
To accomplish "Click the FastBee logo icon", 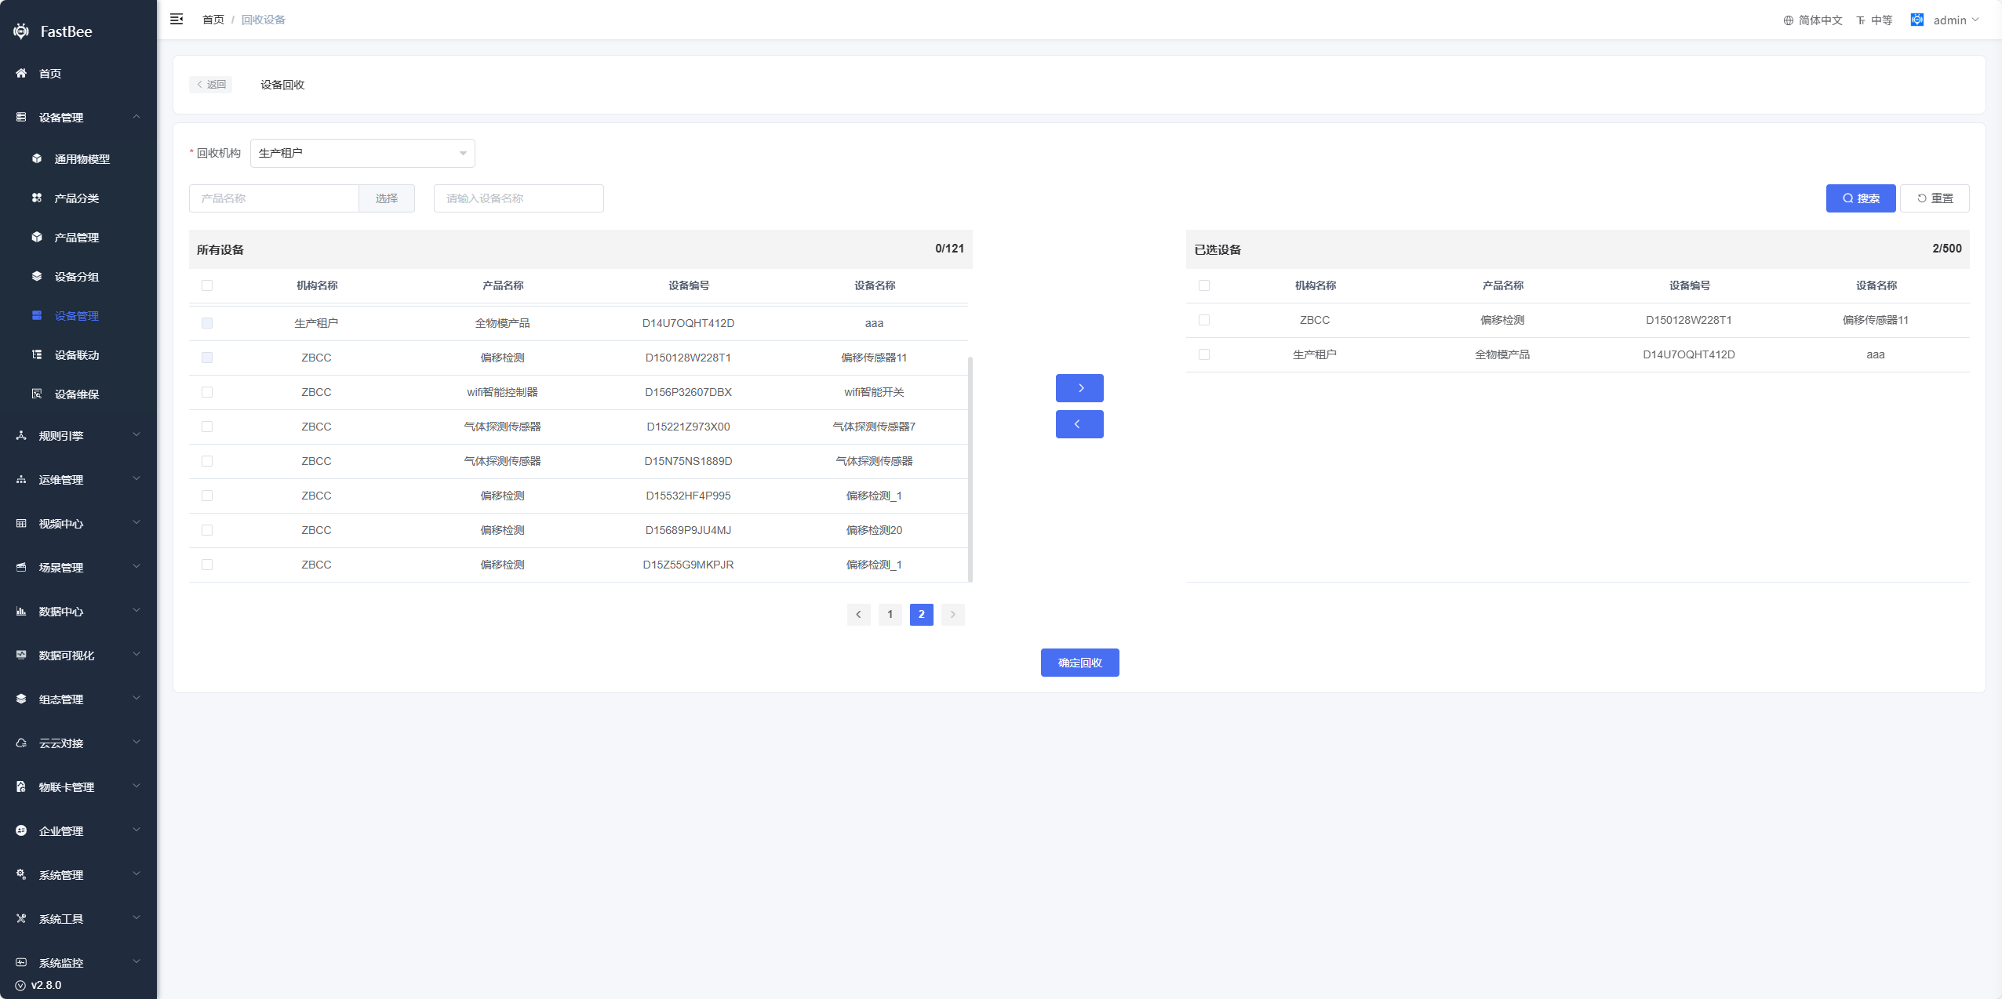I will pos(21,31).
